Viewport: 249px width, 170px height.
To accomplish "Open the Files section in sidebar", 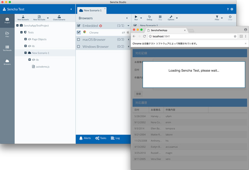I will pos(7,34).
